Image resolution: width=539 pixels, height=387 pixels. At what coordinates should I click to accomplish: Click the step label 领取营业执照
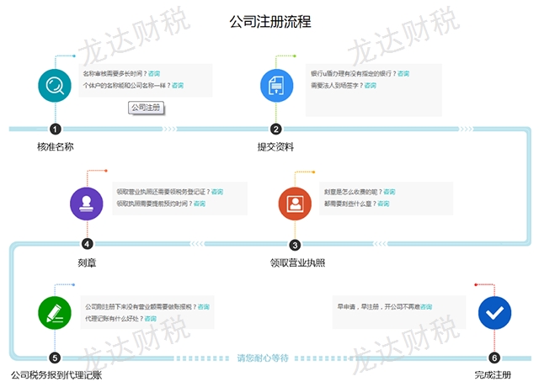pyautogui.click(x=297, y=263)
